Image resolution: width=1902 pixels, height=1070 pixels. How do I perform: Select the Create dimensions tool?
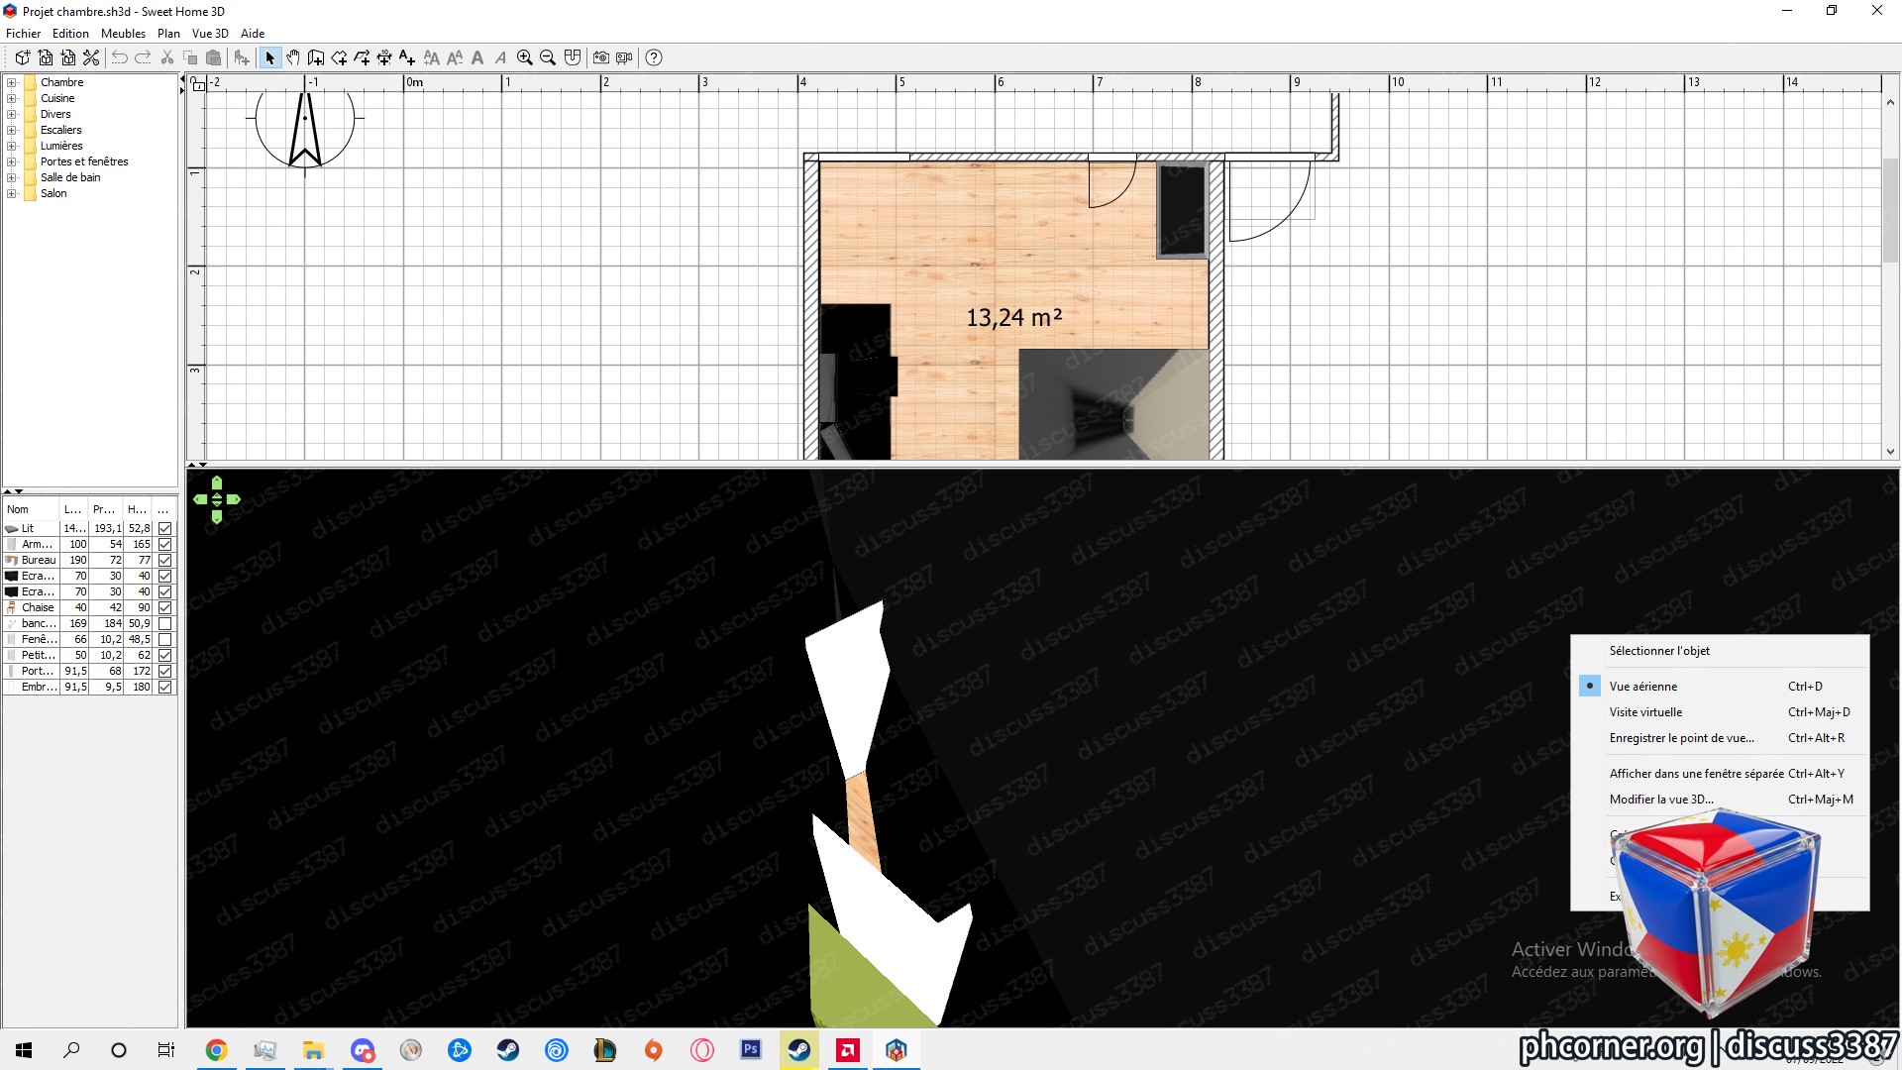[x=384, y=57]
